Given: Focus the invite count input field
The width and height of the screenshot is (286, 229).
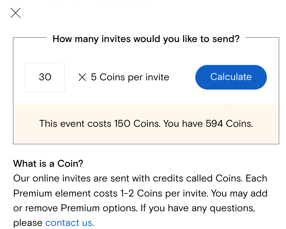Looking at the screenshot, I should tap(45, 77).
